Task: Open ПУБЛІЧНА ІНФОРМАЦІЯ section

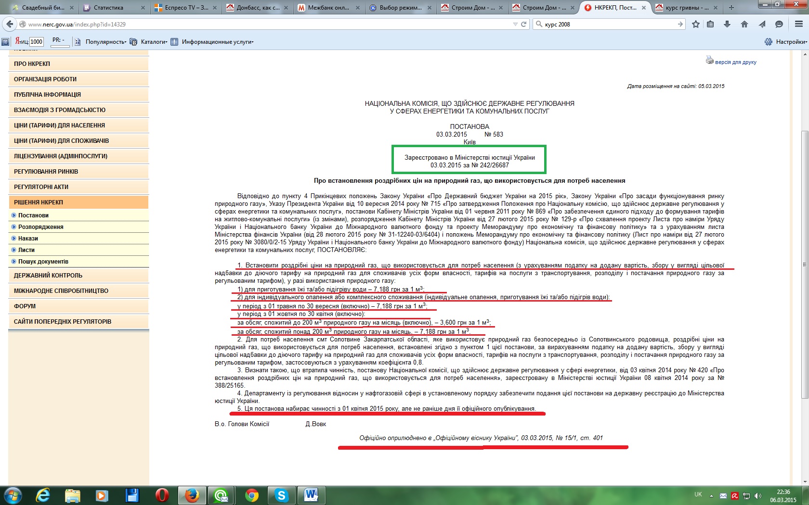Action: [78, 94]
